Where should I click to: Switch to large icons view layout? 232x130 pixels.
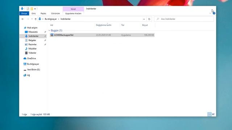pos(214,114)
